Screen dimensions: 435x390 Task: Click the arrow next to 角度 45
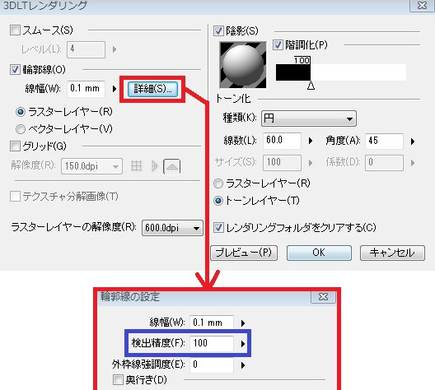click(x=413, y=142)
